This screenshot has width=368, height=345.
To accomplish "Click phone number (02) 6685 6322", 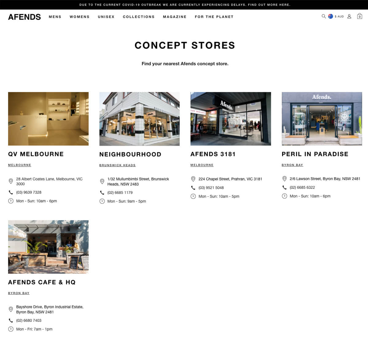I will [302, 187].
